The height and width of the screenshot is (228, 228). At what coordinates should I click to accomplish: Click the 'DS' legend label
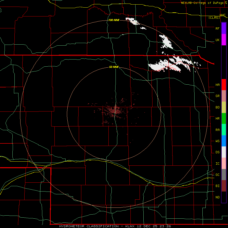217,152
